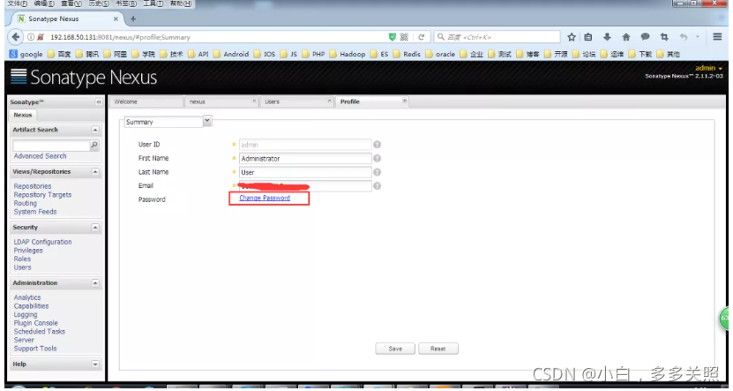The height and width of the screenshot is (391, 733).
Task: Open the PHP bookmark folder
Action: pos(313,54)
